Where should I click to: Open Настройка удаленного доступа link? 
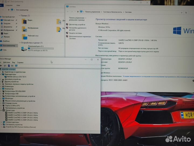point(78,29)
